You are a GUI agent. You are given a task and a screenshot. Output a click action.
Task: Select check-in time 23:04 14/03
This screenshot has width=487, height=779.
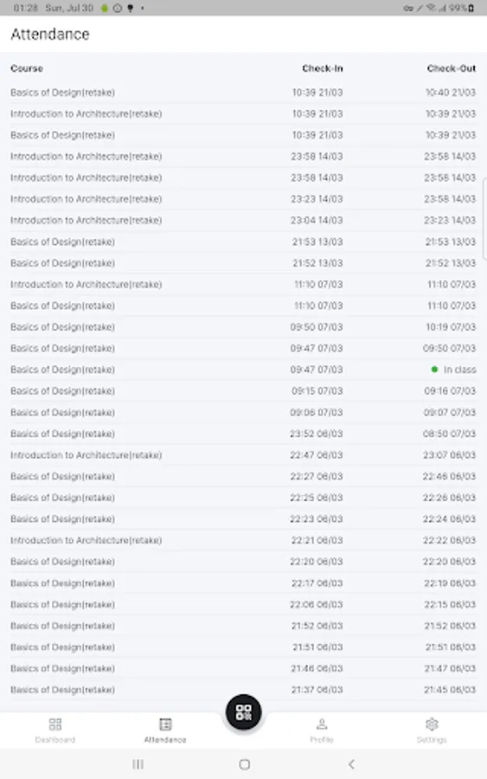(x=317, y=221)
